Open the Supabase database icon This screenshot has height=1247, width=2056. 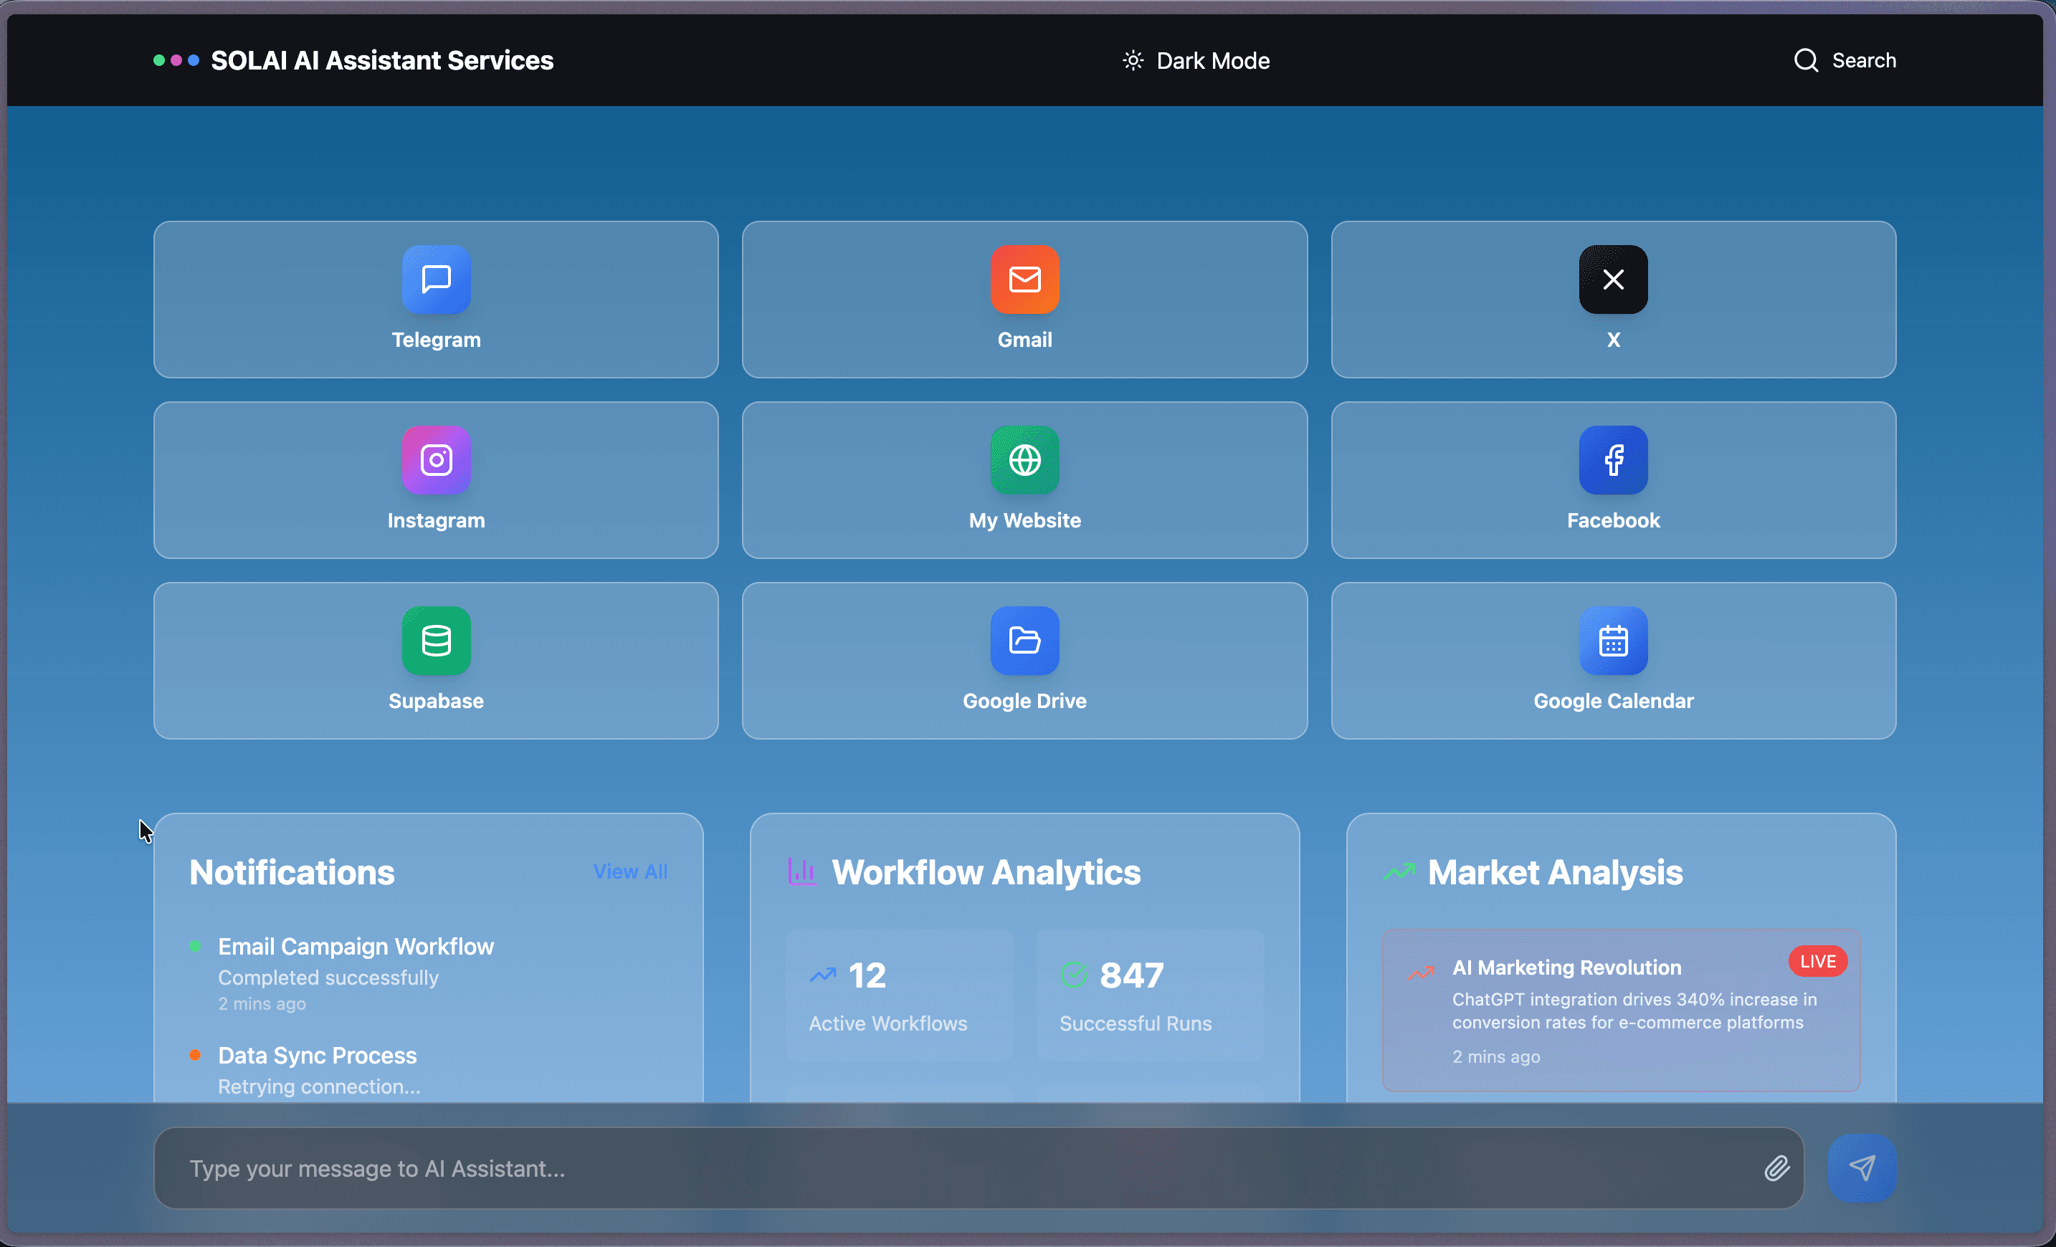436,641
